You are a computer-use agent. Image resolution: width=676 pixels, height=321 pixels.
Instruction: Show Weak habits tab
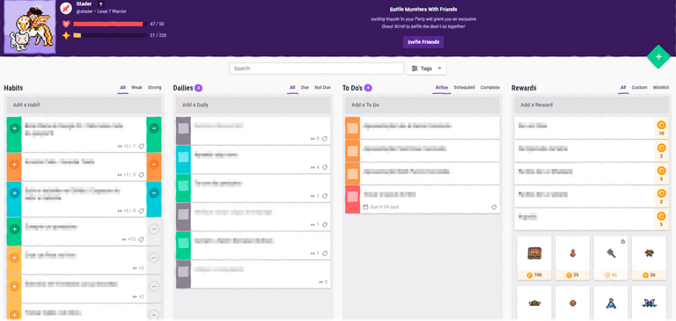[x=136, y=87]
